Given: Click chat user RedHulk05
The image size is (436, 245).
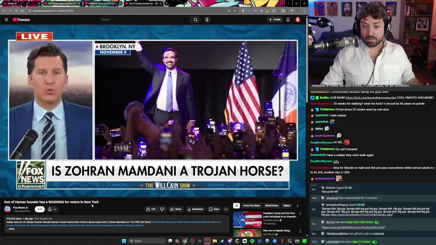Looking at the screenshot, I should (x=318, y=155).
